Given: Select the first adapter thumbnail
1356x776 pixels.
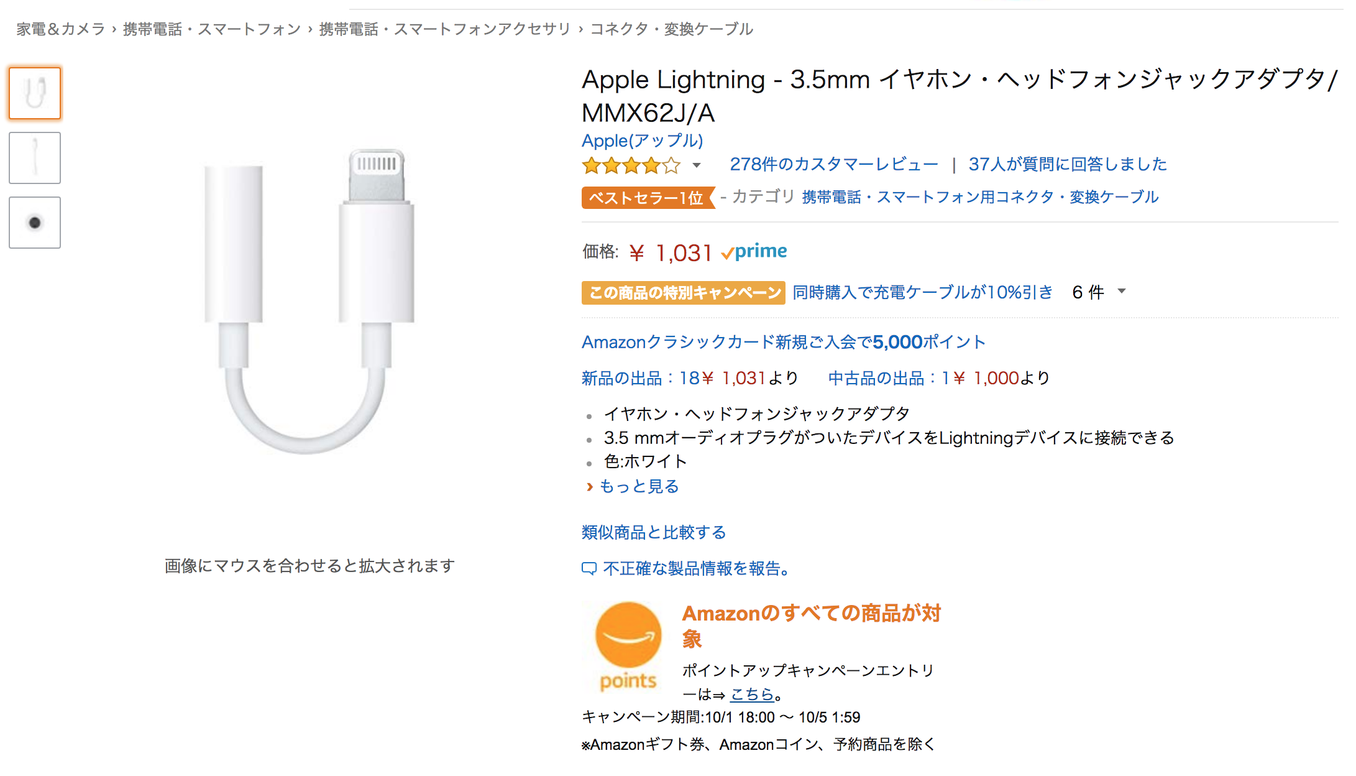Looking at the screenshot, I should [x=35, y=93].
